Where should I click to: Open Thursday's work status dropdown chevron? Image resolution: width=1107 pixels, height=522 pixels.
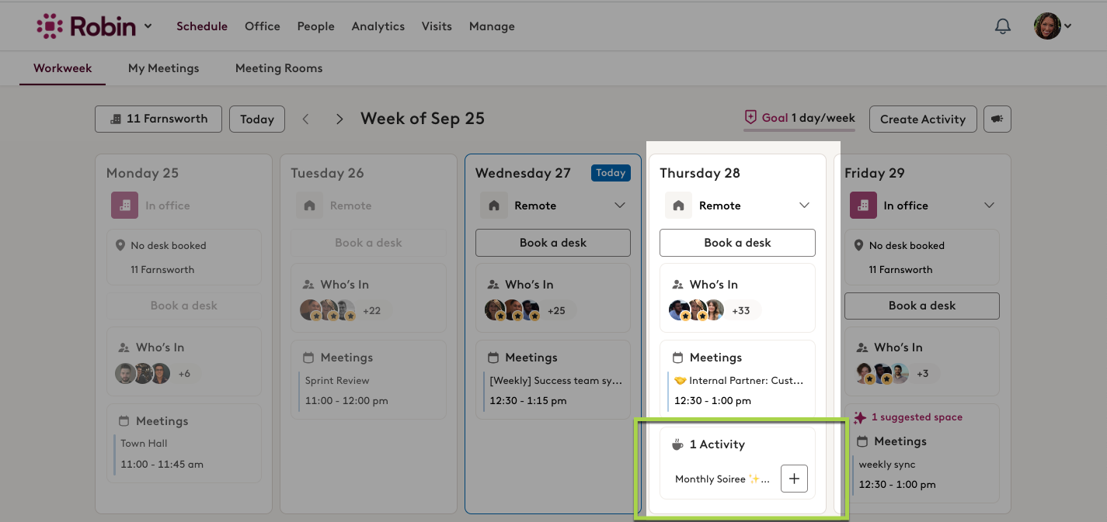click(804, 206)
